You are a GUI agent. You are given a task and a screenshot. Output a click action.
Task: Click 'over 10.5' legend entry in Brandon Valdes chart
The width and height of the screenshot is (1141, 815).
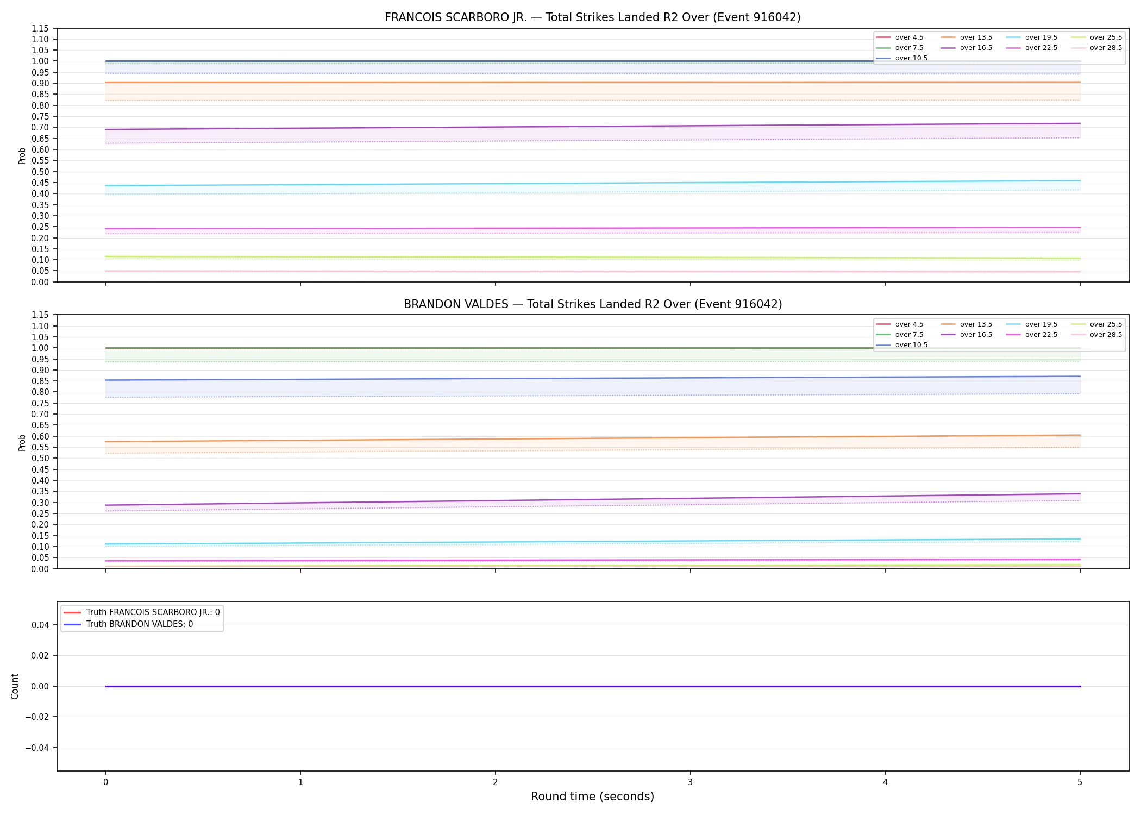click(902, 345)
